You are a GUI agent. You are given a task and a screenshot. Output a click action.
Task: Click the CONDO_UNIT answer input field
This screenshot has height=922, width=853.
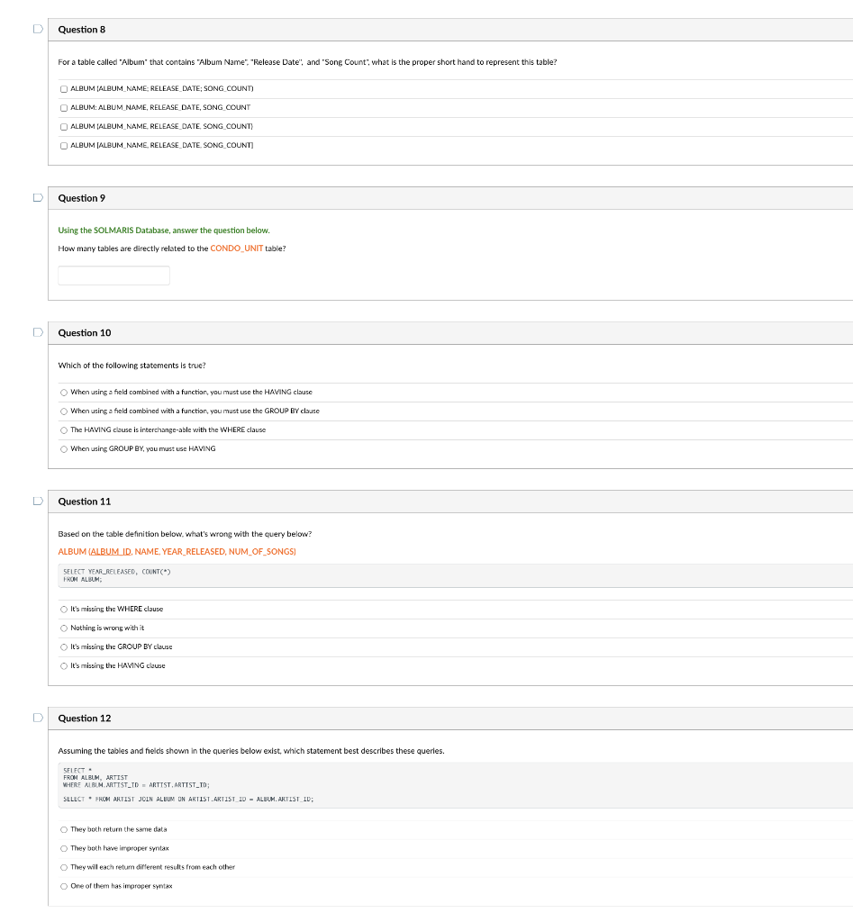coord(114,276)
